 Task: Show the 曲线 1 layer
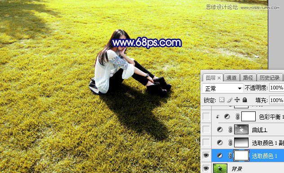click(x=206, y=129)
